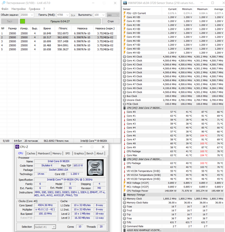Select LinX result row with 552.6973 GFlops
This screenshot has width=225, height=232.
[58, 33]
